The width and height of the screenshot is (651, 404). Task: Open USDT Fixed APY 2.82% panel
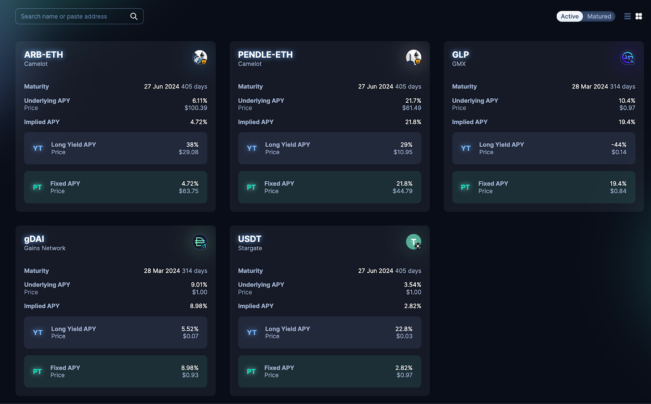[330, 371]
